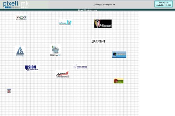Open the MAXPRINT text logo ad
The image size is (175, 116).
(x=98, y=41)
